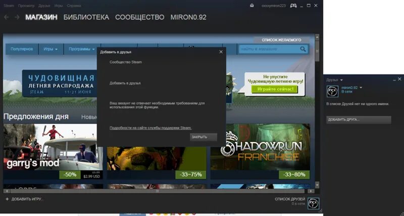Switch to Big Picture controller icon
Viewport: 404px width, 216px height.
[293, 6]
